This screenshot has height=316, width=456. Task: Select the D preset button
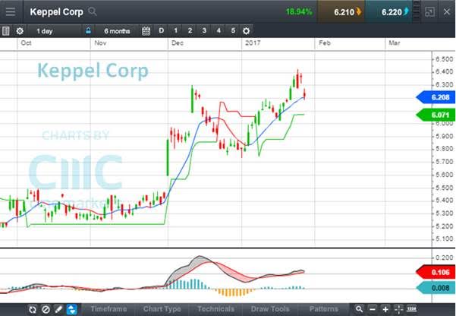[x=161, y=30]
